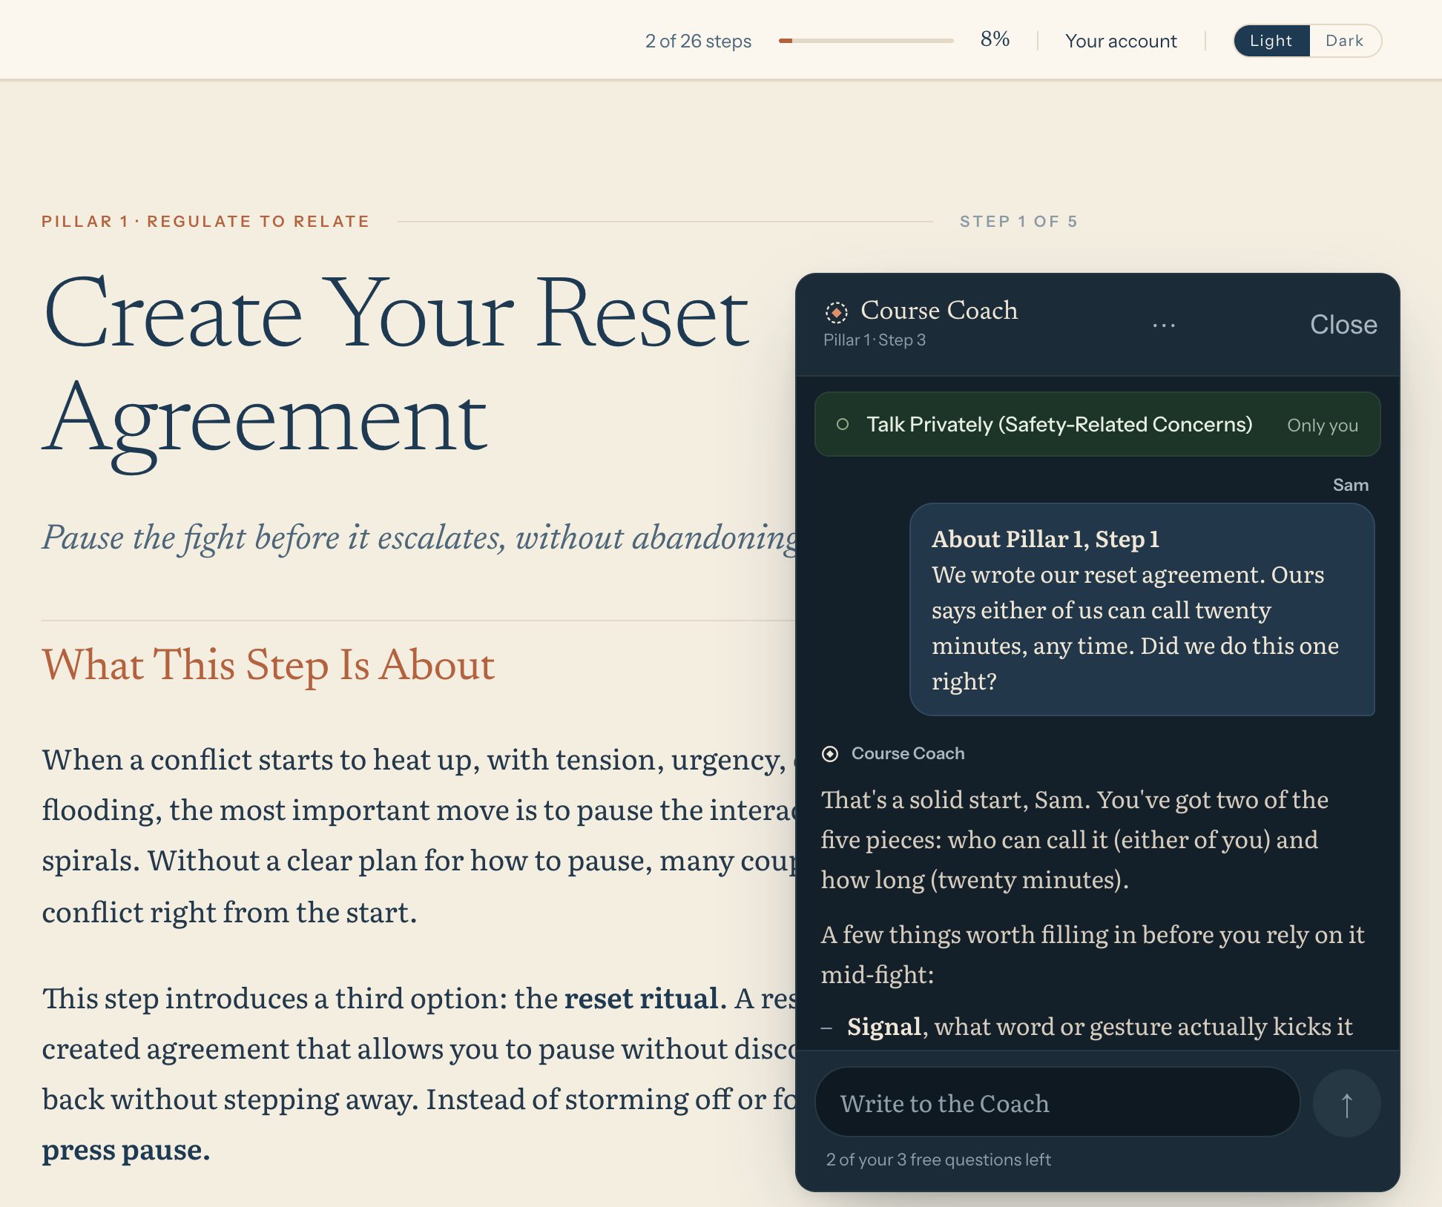Click the bold "Signal" list item
Image resolution: width=1442 pixels, height=1207 pixels.
pos(884,1027)
